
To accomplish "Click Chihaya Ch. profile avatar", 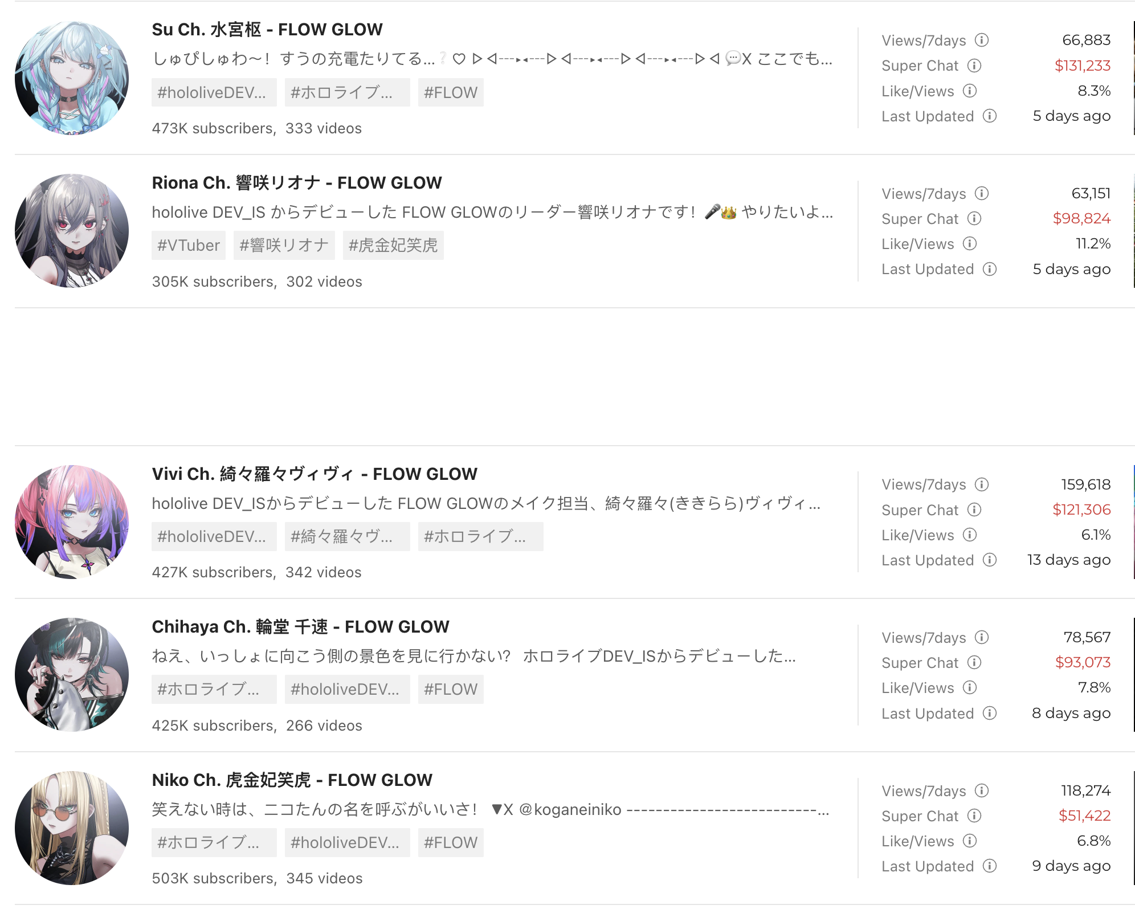I will tap(72, 675).
